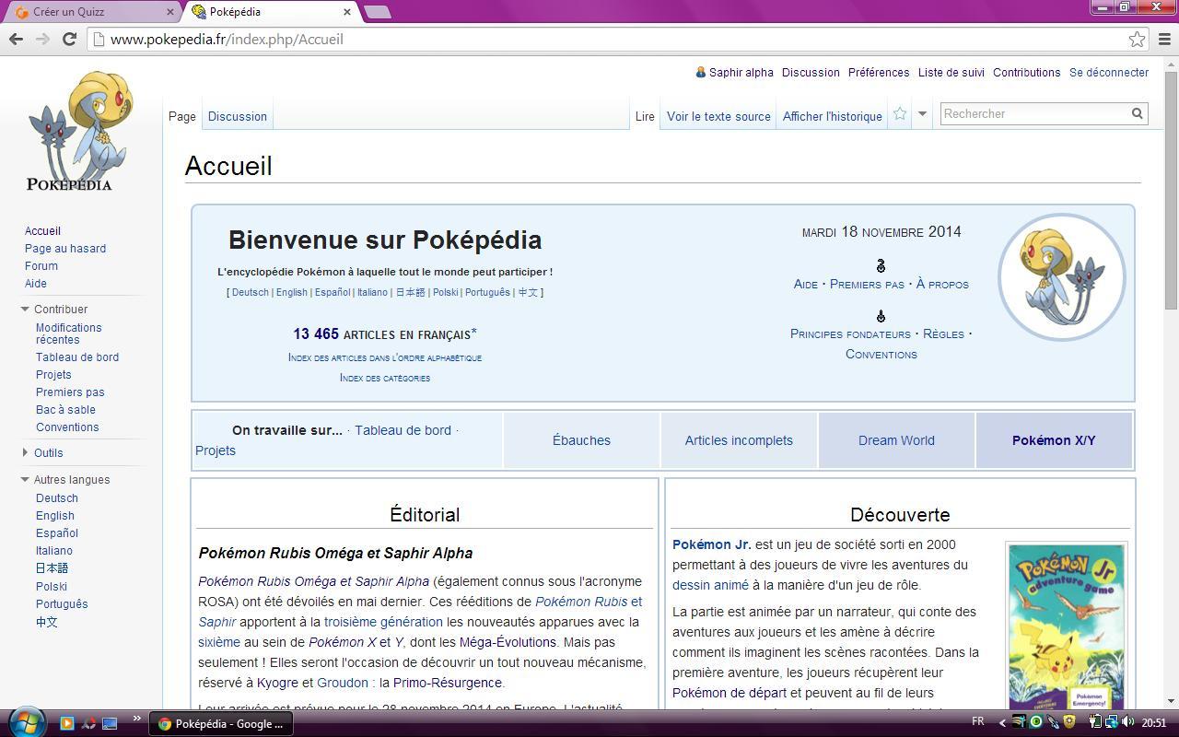1179x737 pixels.
Task: Open Afficher l'historique tab
Action: (x=833, y=116)
